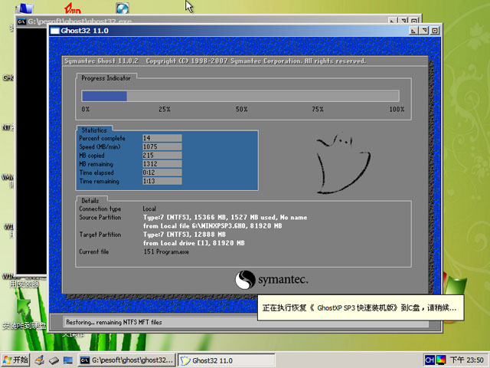The height and width of the screenshot is (368, 490).
Task: Click the cmd icon in background console title
Action: point(21,21)
